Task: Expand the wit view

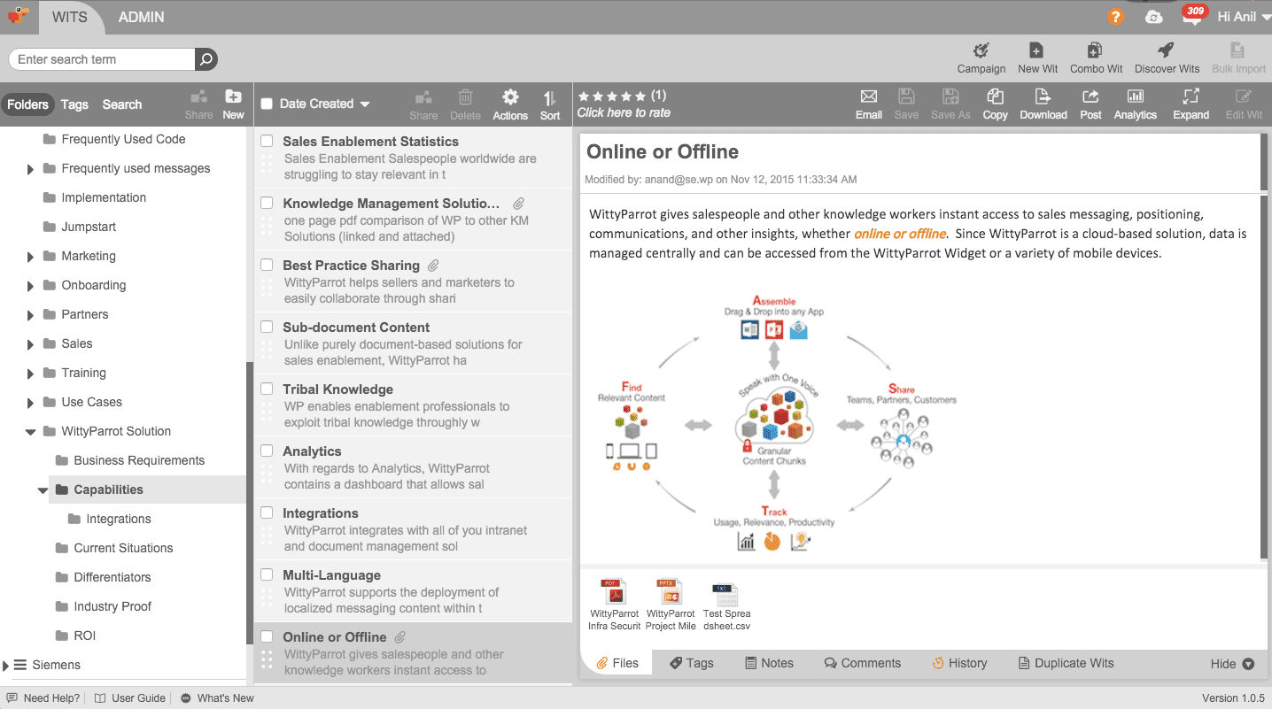Action: (1191, 104)
